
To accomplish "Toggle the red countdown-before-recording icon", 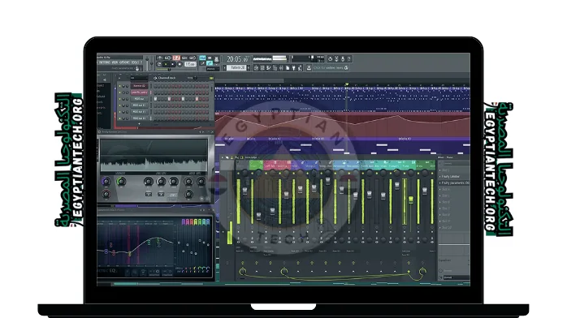I will point(176,58).
